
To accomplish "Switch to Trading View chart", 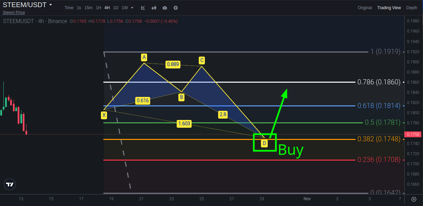I will 389,8.
